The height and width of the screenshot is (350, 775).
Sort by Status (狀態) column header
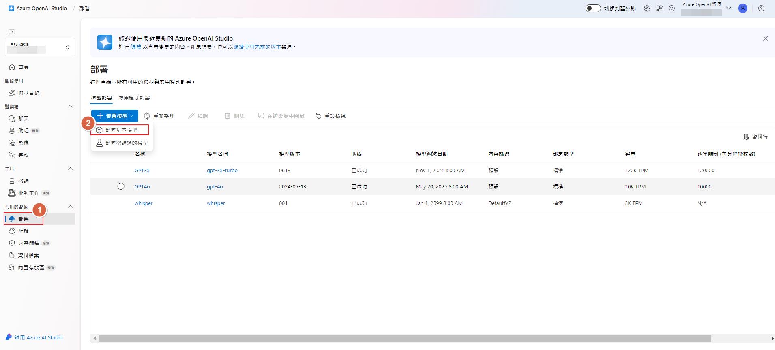356,154
